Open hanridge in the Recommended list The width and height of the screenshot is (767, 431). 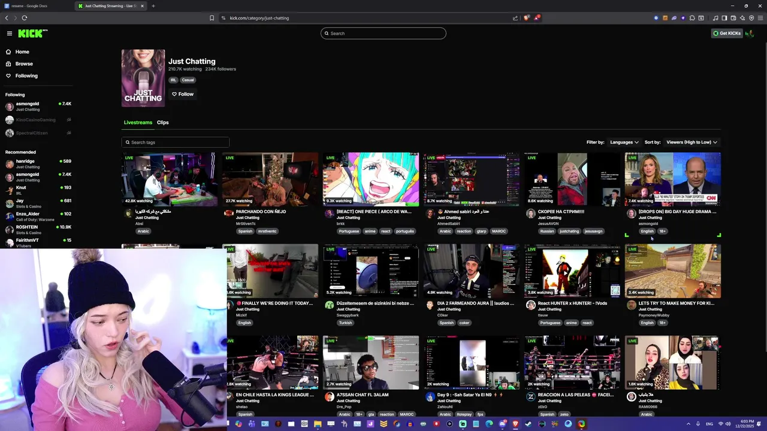coord(38,164)
